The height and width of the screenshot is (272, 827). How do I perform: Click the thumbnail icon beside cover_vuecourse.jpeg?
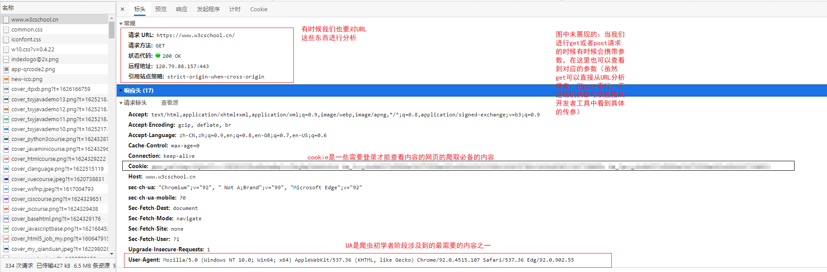pos(6,179)
